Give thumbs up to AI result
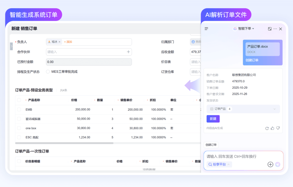 coord(272,128)
